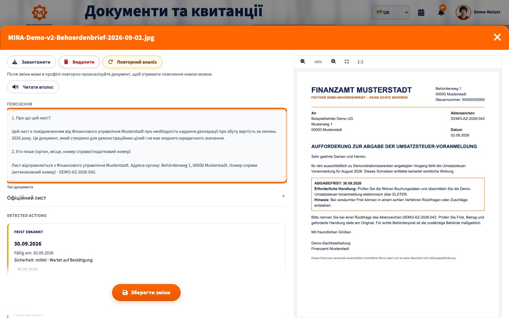
Task: Click the download arrow icon in Завантажити
Action: 15,62
